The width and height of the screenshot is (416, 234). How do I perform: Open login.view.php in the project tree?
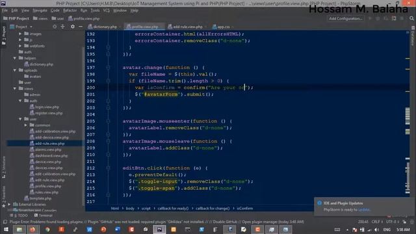(47, 107)
